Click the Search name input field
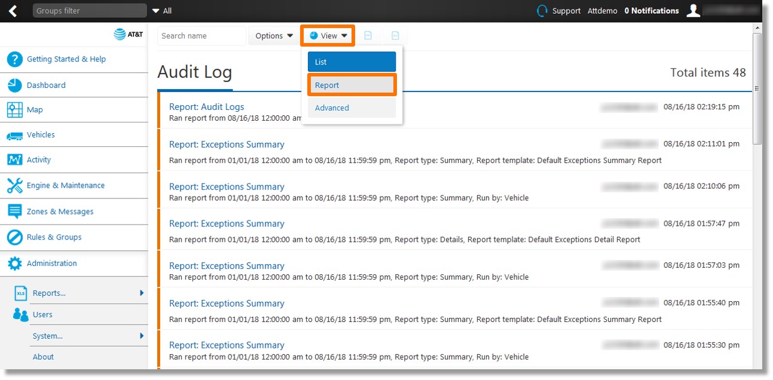The width and height of the screenshot is (773, 380). tap(202, 36)
